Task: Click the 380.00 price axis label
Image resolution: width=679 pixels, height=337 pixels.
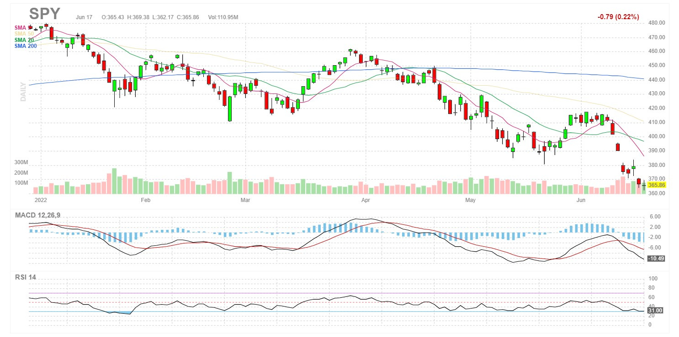Action: tap(656, 165)
